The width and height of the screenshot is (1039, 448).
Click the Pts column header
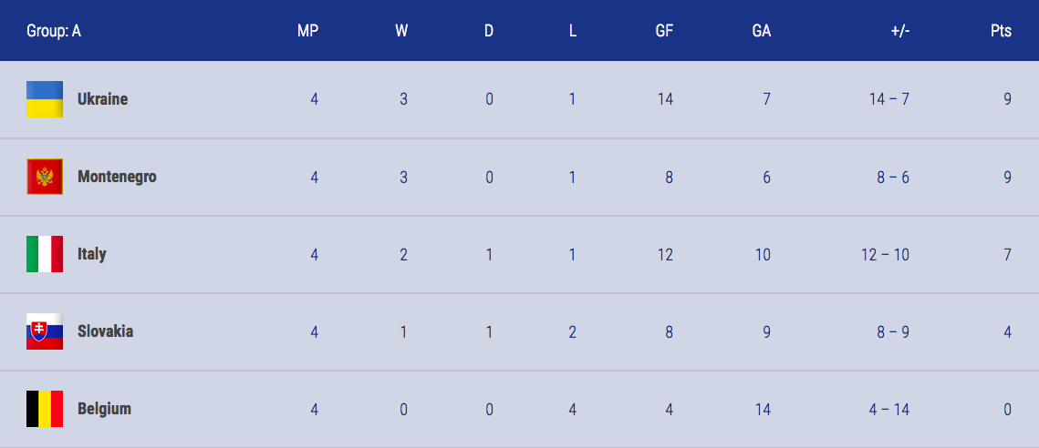click(x=1002, y=31)
